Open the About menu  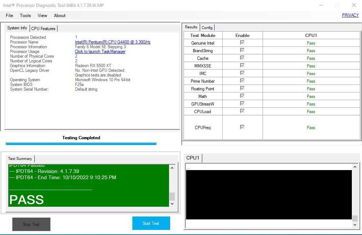(x=59, y=16)
